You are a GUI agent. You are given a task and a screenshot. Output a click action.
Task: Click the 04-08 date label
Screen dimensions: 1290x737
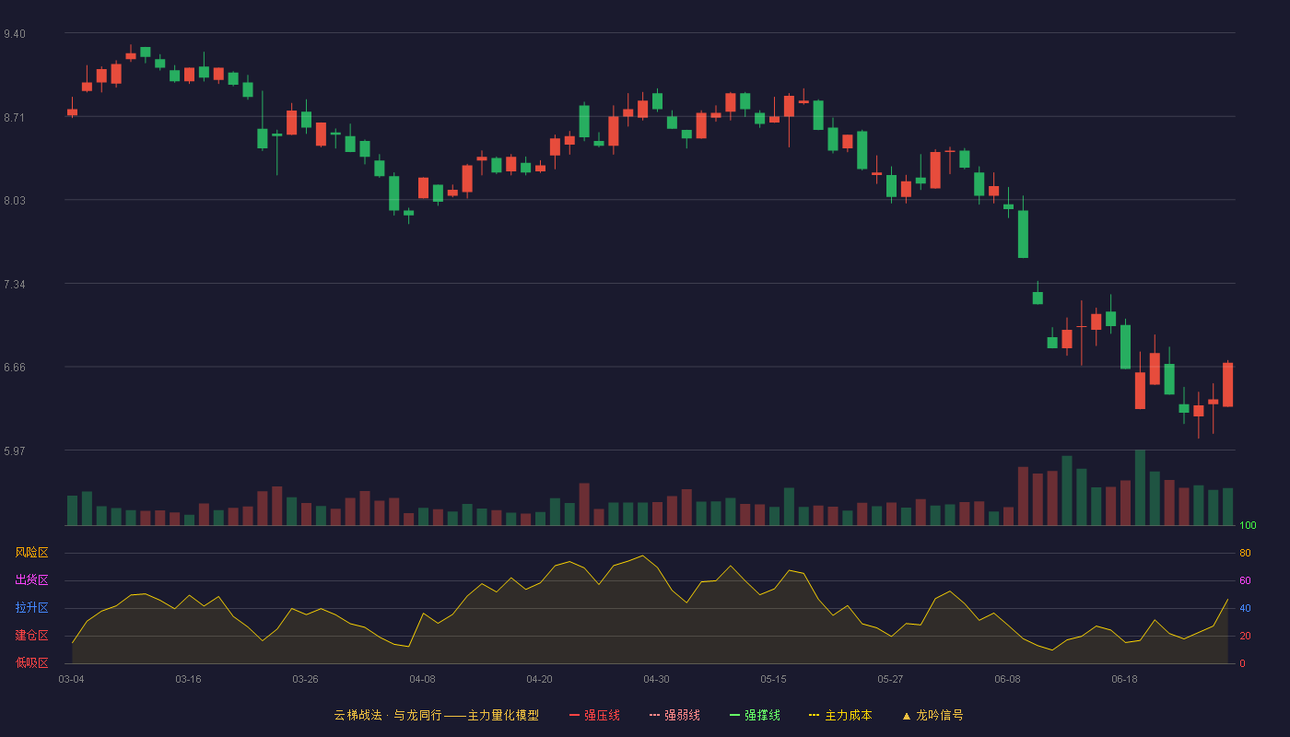click(422, 679)
